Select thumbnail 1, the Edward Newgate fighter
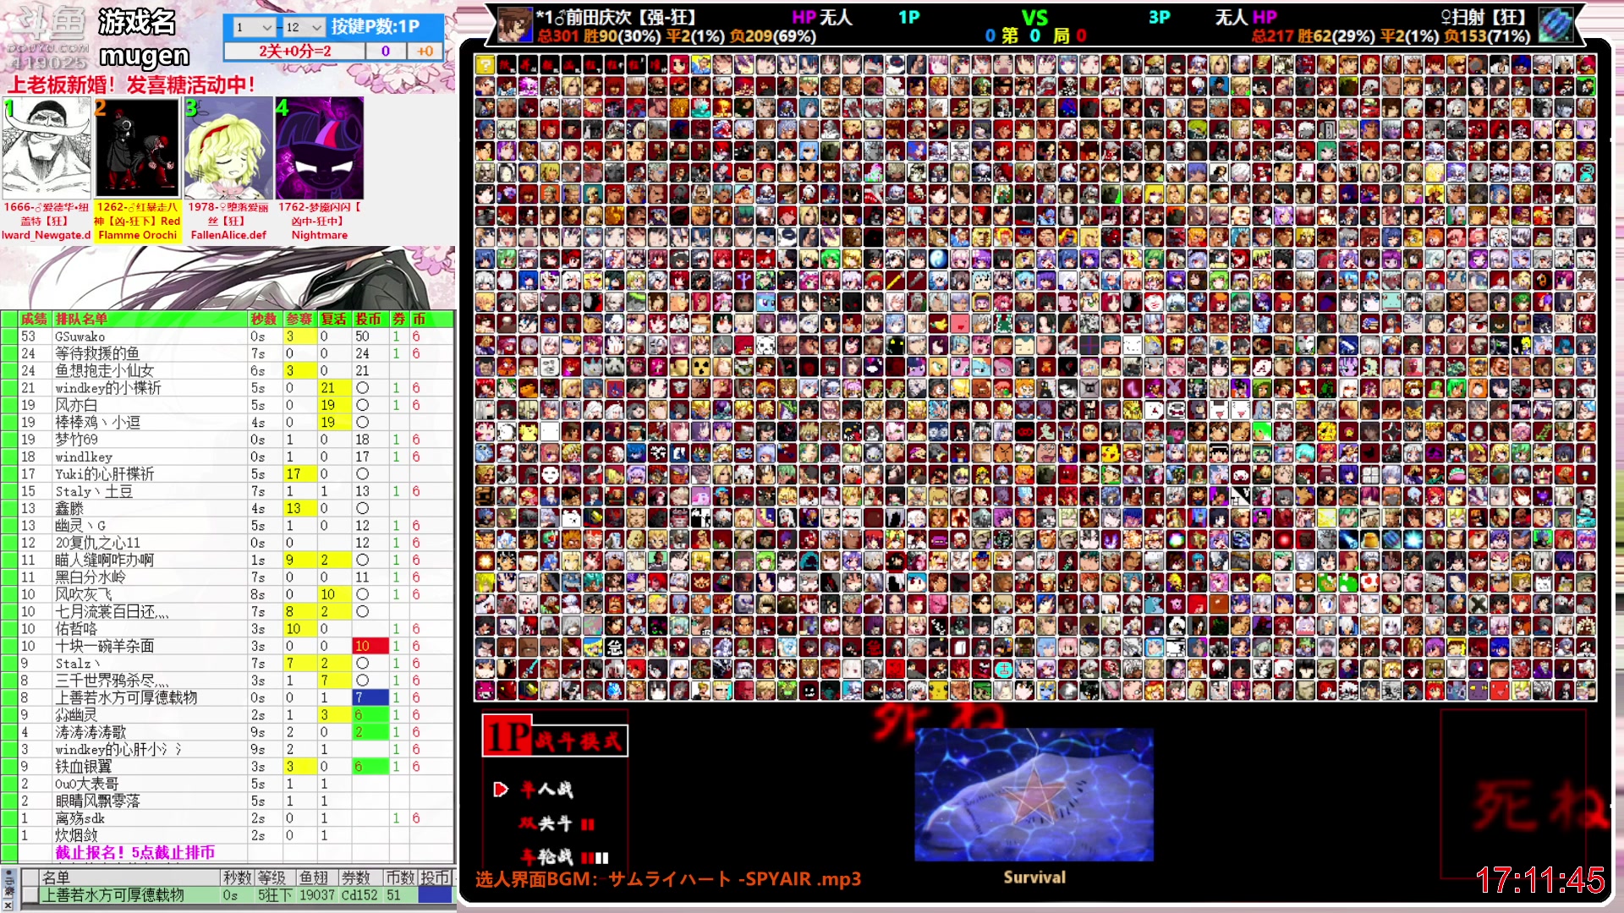This screenshot has width=1624, height=913. click(47, 148)
